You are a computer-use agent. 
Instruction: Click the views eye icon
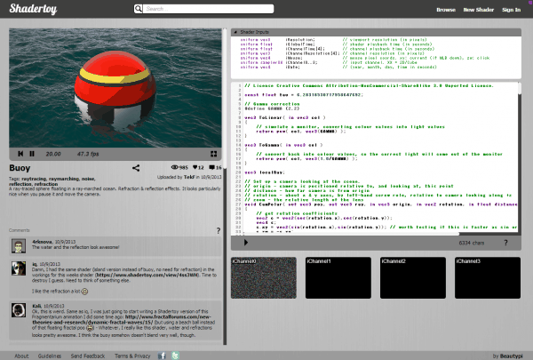tap(175, 167)
